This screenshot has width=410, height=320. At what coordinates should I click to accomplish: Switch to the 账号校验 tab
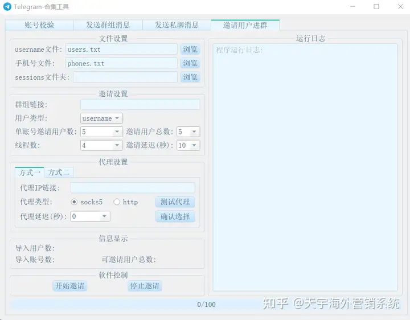pos(39,25)
